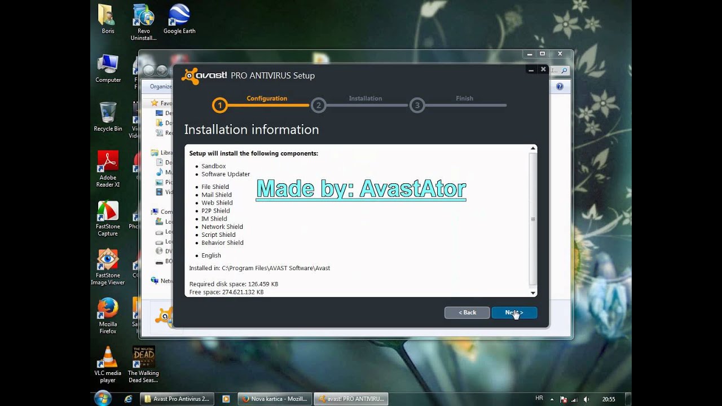
Task: Click 'Software Updater' component entry
Action: 226,174
